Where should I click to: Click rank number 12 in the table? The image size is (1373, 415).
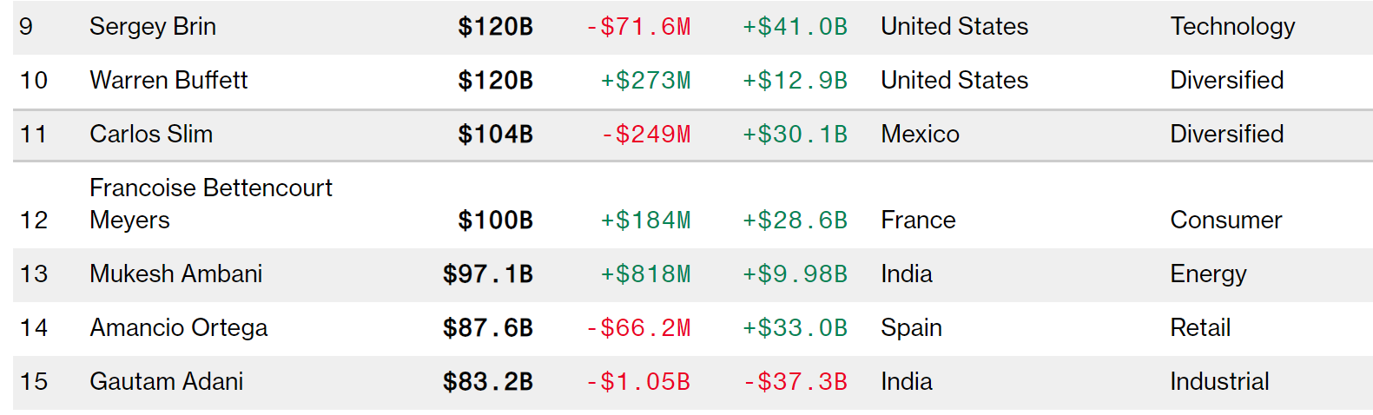click(x=34, y=221)
